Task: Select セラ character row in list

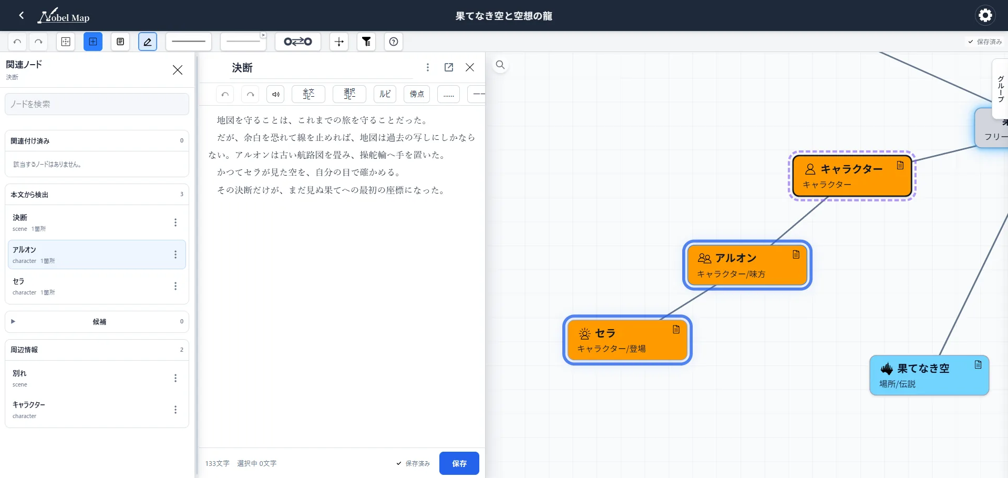Action: pyautogui.click(x=97, y=286)
